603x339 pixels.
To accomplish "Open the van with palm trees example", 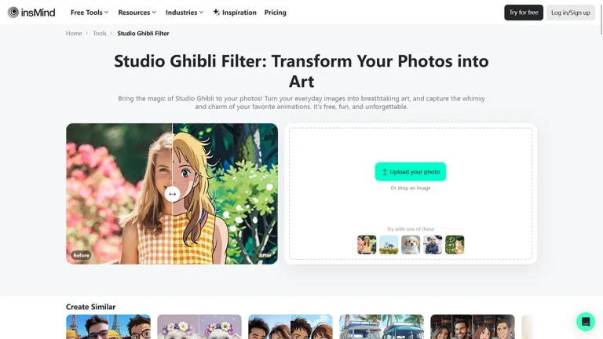I will (x=382, y=326).
